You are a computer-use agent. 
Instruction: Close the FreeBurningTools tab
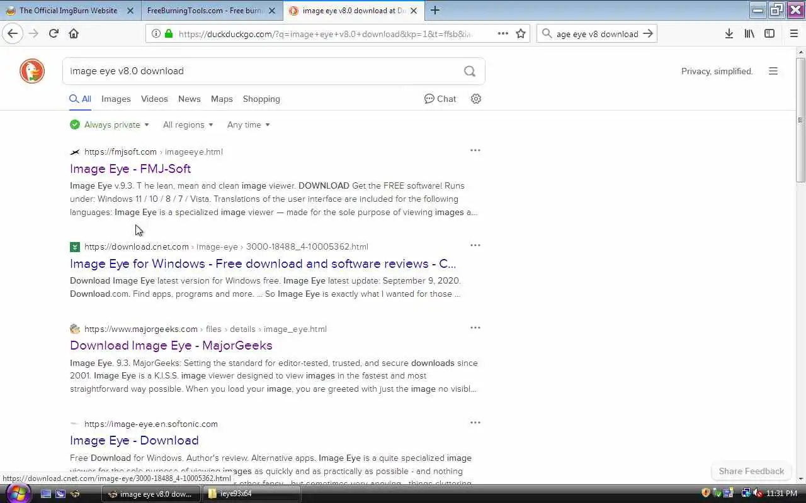272,10
